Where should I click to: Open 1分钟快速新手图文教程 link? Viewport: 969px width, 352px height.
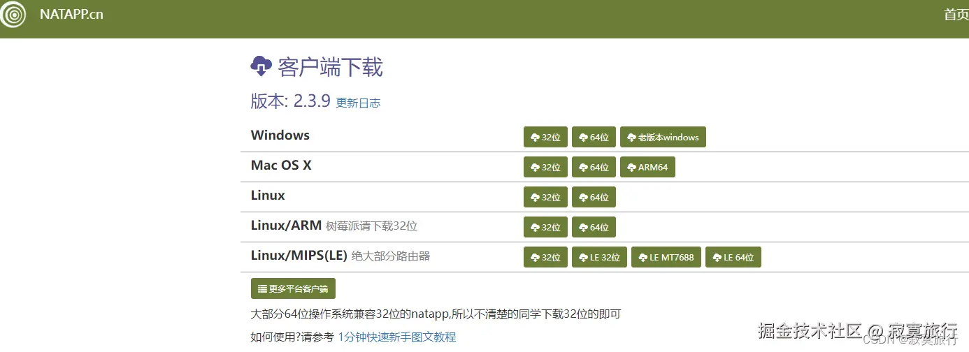pyautogui.click(x=397, y=337)
